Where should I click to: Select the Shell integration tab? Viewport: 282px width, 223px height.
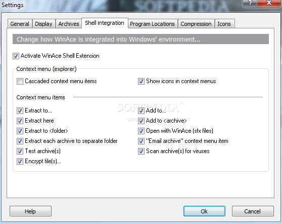pos(105,23)
